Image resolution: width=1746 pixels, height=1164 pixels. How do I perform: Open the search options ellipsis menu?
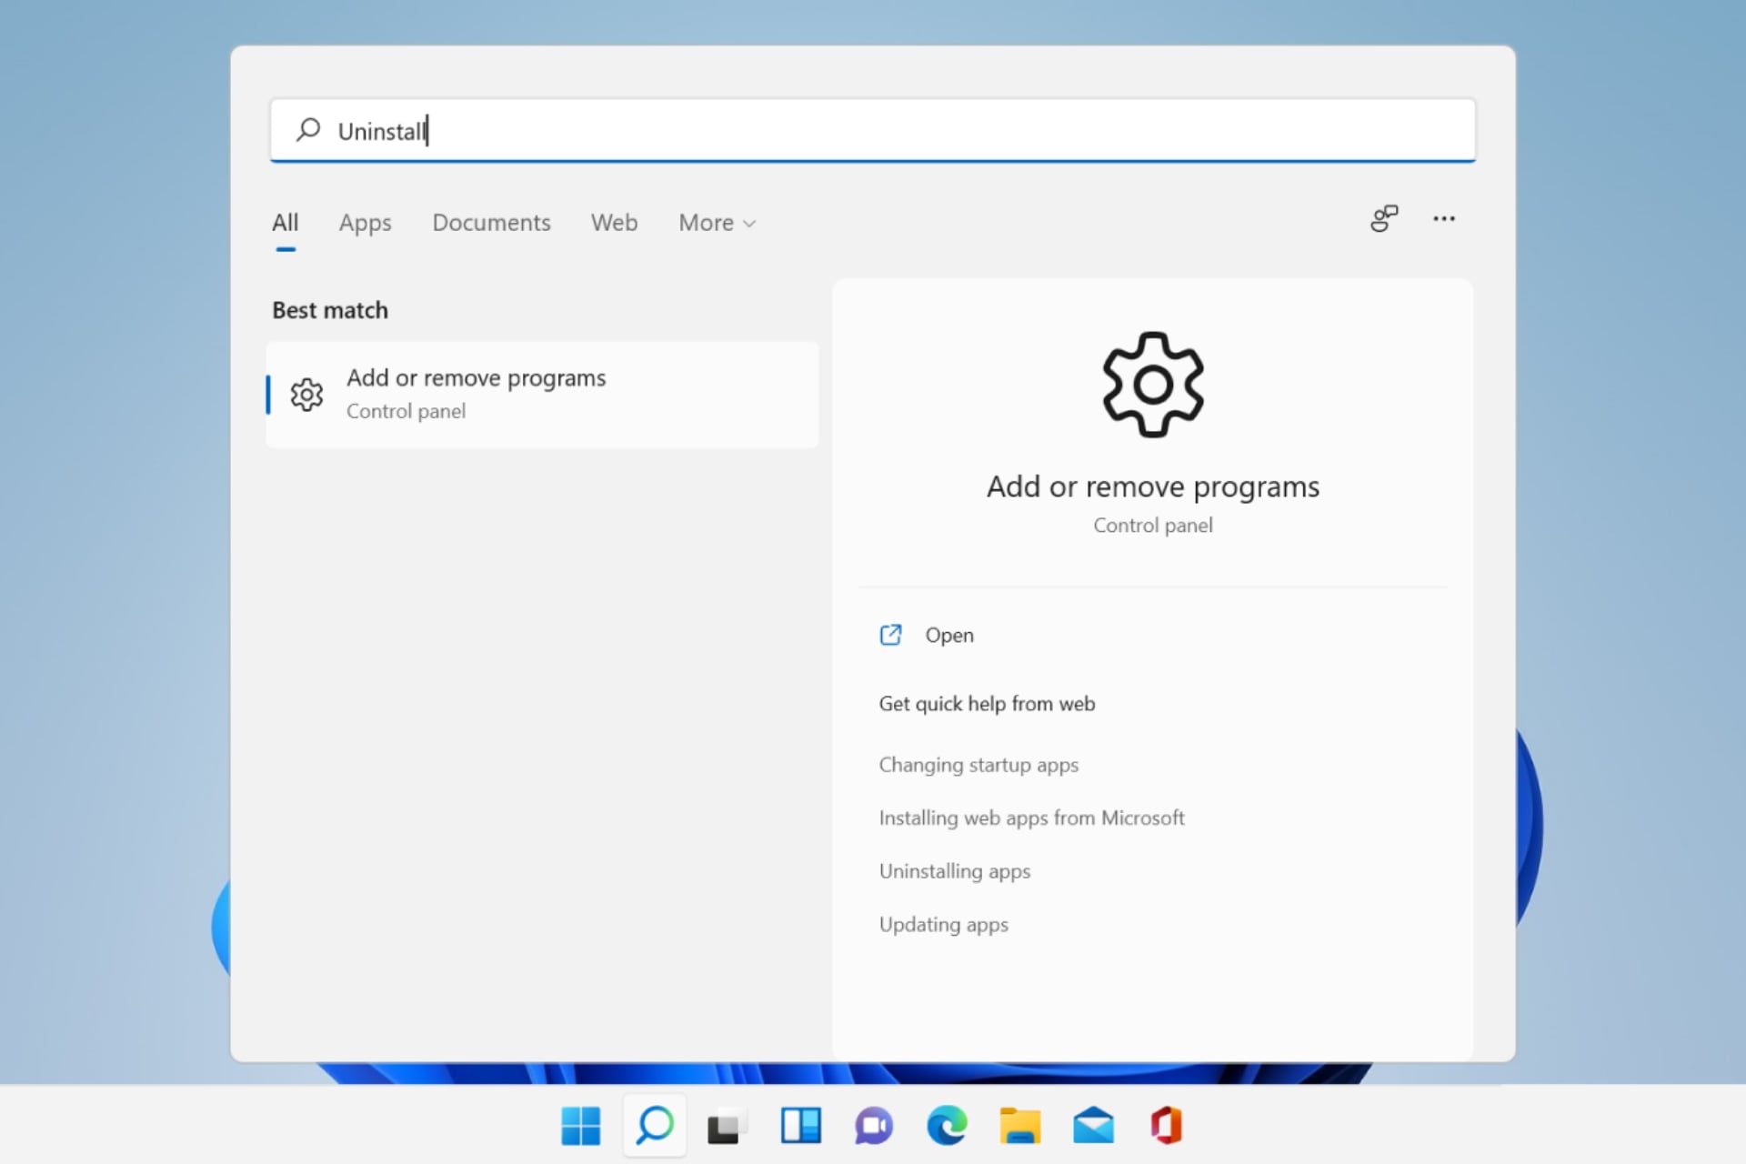[1445, 219]
